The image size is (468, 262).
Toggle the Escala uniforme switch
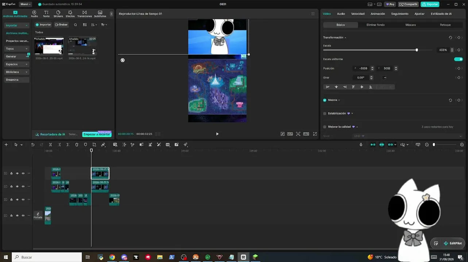pyautogui.click(x=459, y=59)
